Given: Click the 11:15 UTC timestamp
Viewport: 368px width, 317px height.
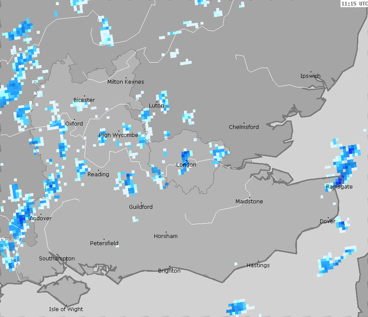Looking at the screenshot, I should [x=354, y=3].
